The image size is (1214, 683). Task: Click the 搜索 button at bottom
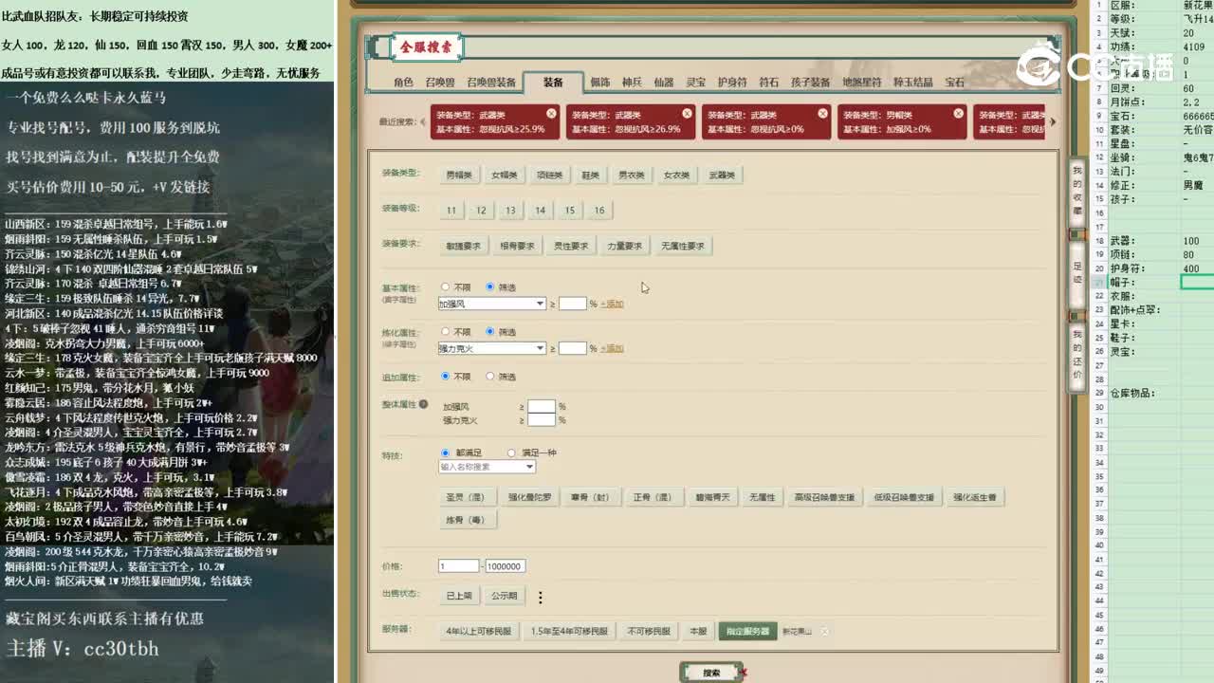pyautogui.click(x=711, y=670)
